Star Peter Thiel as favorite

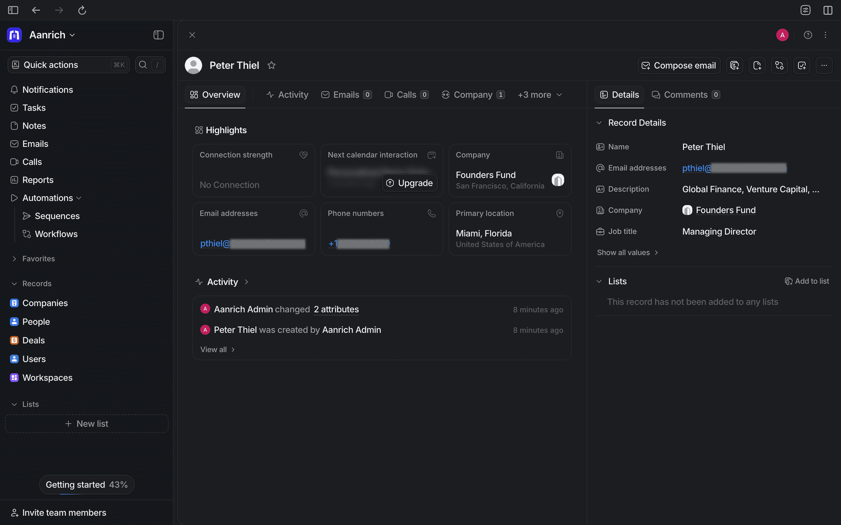[x=271, y=65]
